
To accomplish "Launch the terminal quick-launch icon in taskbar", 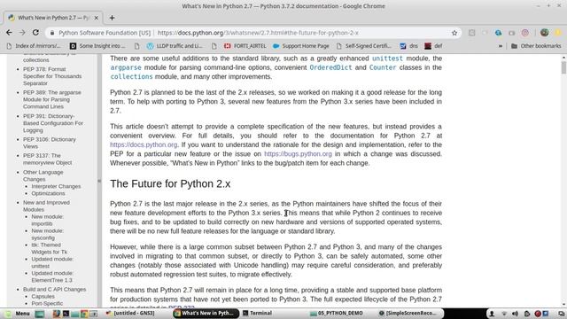I will click(66, 314).
